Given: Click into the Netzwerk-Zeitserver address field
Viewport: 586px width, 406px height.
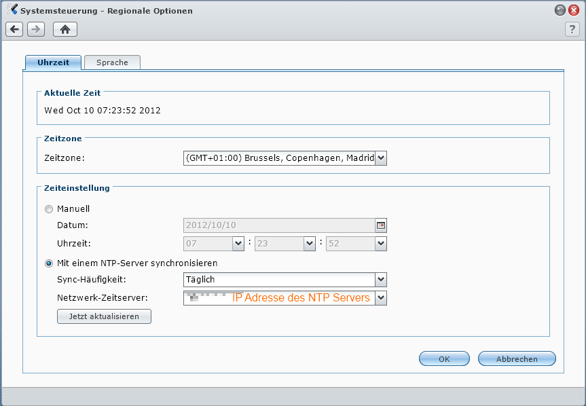Looking at the screenshot, I should point(278,297).
